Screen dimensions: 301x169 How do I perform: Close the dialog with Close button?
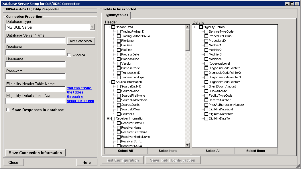pos(13,162)
